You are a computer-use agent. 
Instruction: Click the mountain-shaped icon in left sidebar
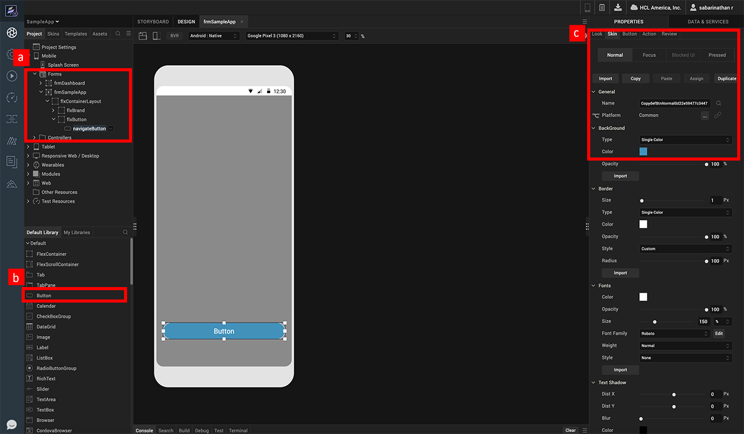(x=11, y=184)
